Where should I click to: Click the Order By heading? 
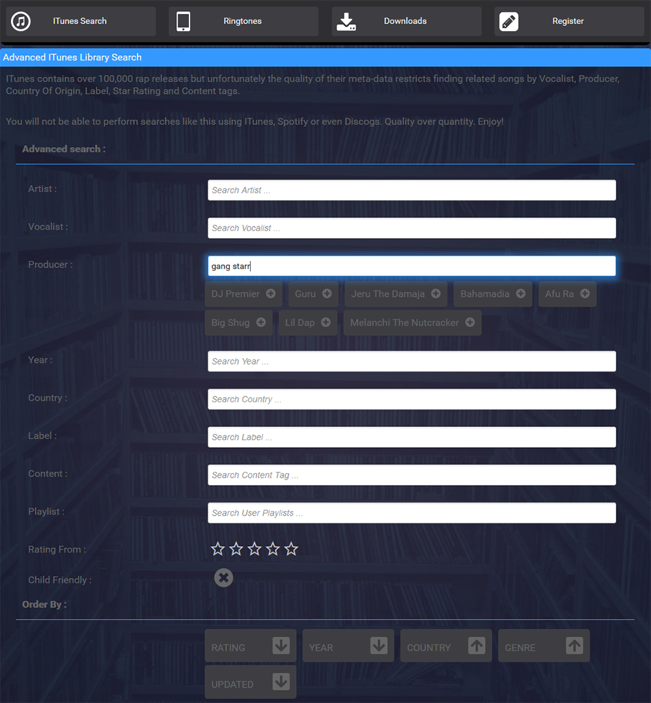coord(44,604)
